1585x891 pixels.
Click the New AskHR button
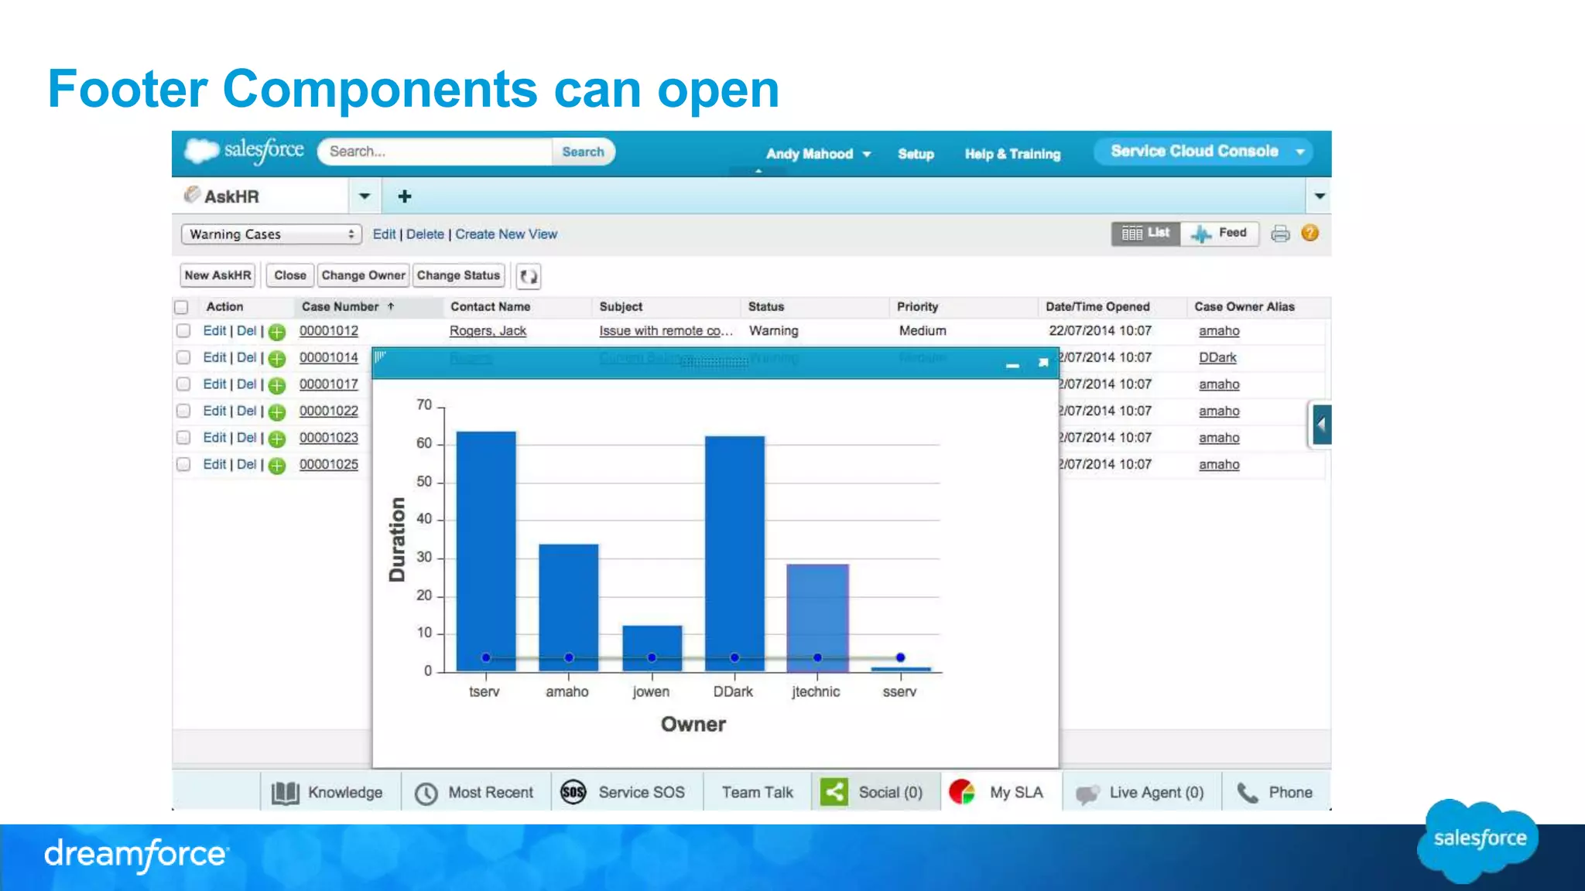point(217,275)
